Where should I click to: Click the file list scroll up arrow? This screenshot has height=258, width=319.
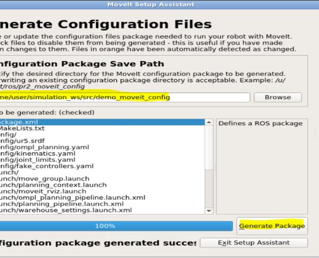[x=209, y=122]
